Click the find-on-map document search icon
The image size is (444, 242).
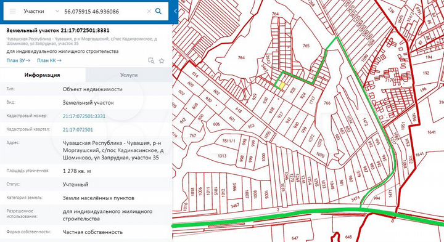[x=151, y=60]
